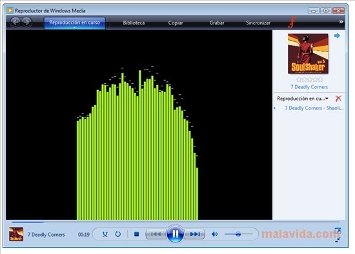Switch to the Biblioteca tab
The width and height of the screenshot is (355, 254).
click(134, 23)
